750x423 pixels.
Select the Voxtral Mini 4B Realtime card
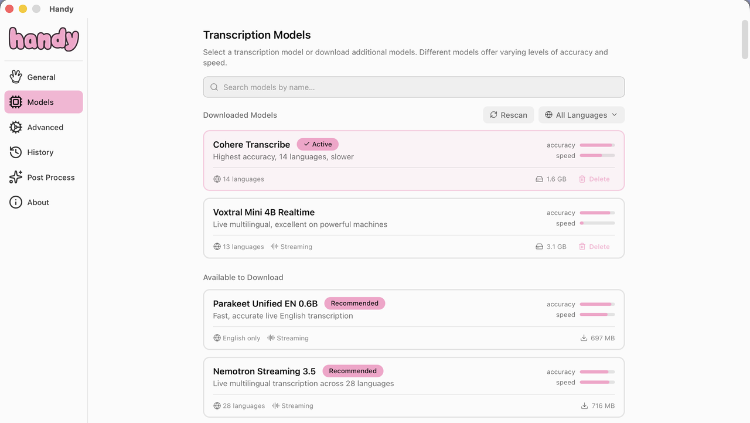414,228
